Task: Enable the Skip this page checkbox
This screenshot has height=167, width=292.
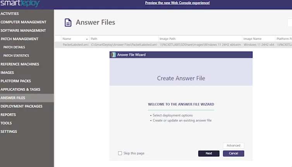Action: (x=120, y=153)
